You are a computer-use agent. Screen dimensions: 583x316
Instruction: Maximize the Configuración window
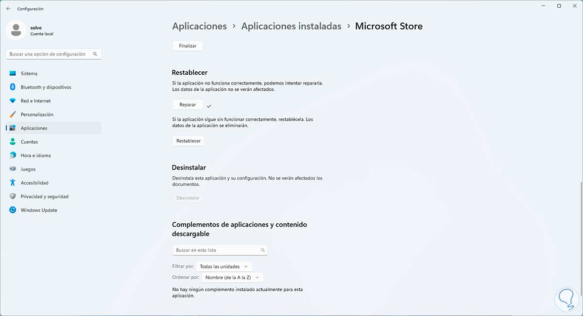click(x=559, y=6)
